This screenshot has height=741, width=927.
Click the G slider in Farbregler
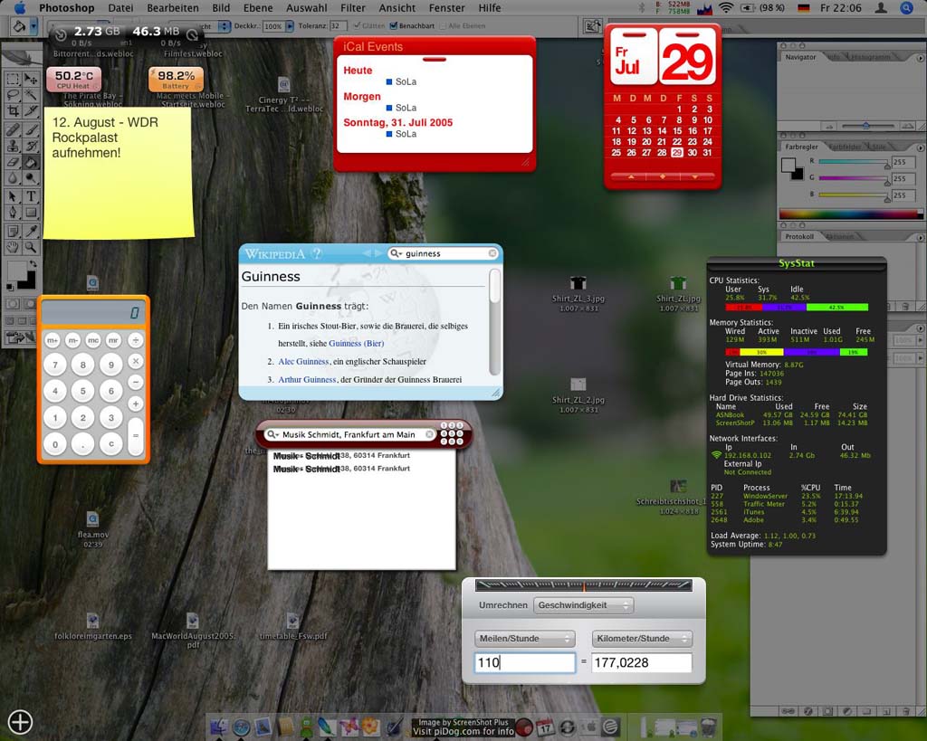(x=854, y=178)
